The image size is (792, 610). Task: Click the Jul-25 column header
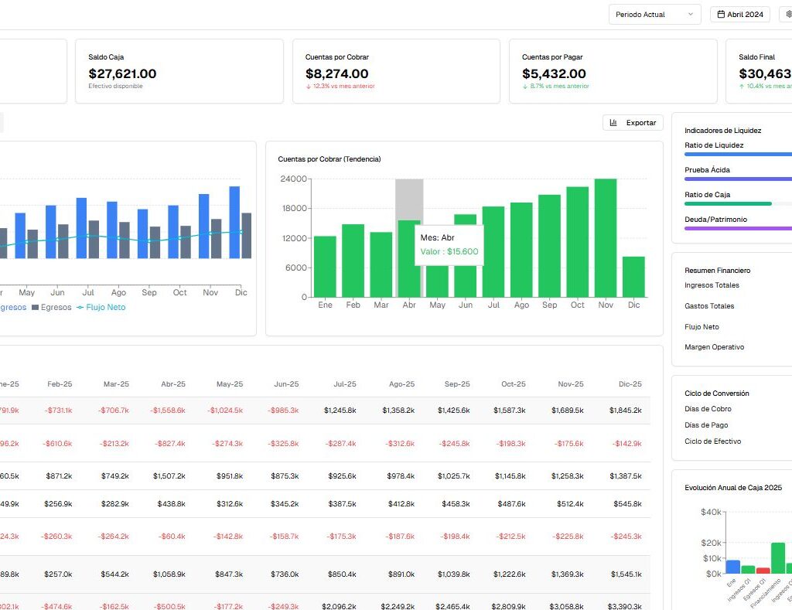[344, 384]
